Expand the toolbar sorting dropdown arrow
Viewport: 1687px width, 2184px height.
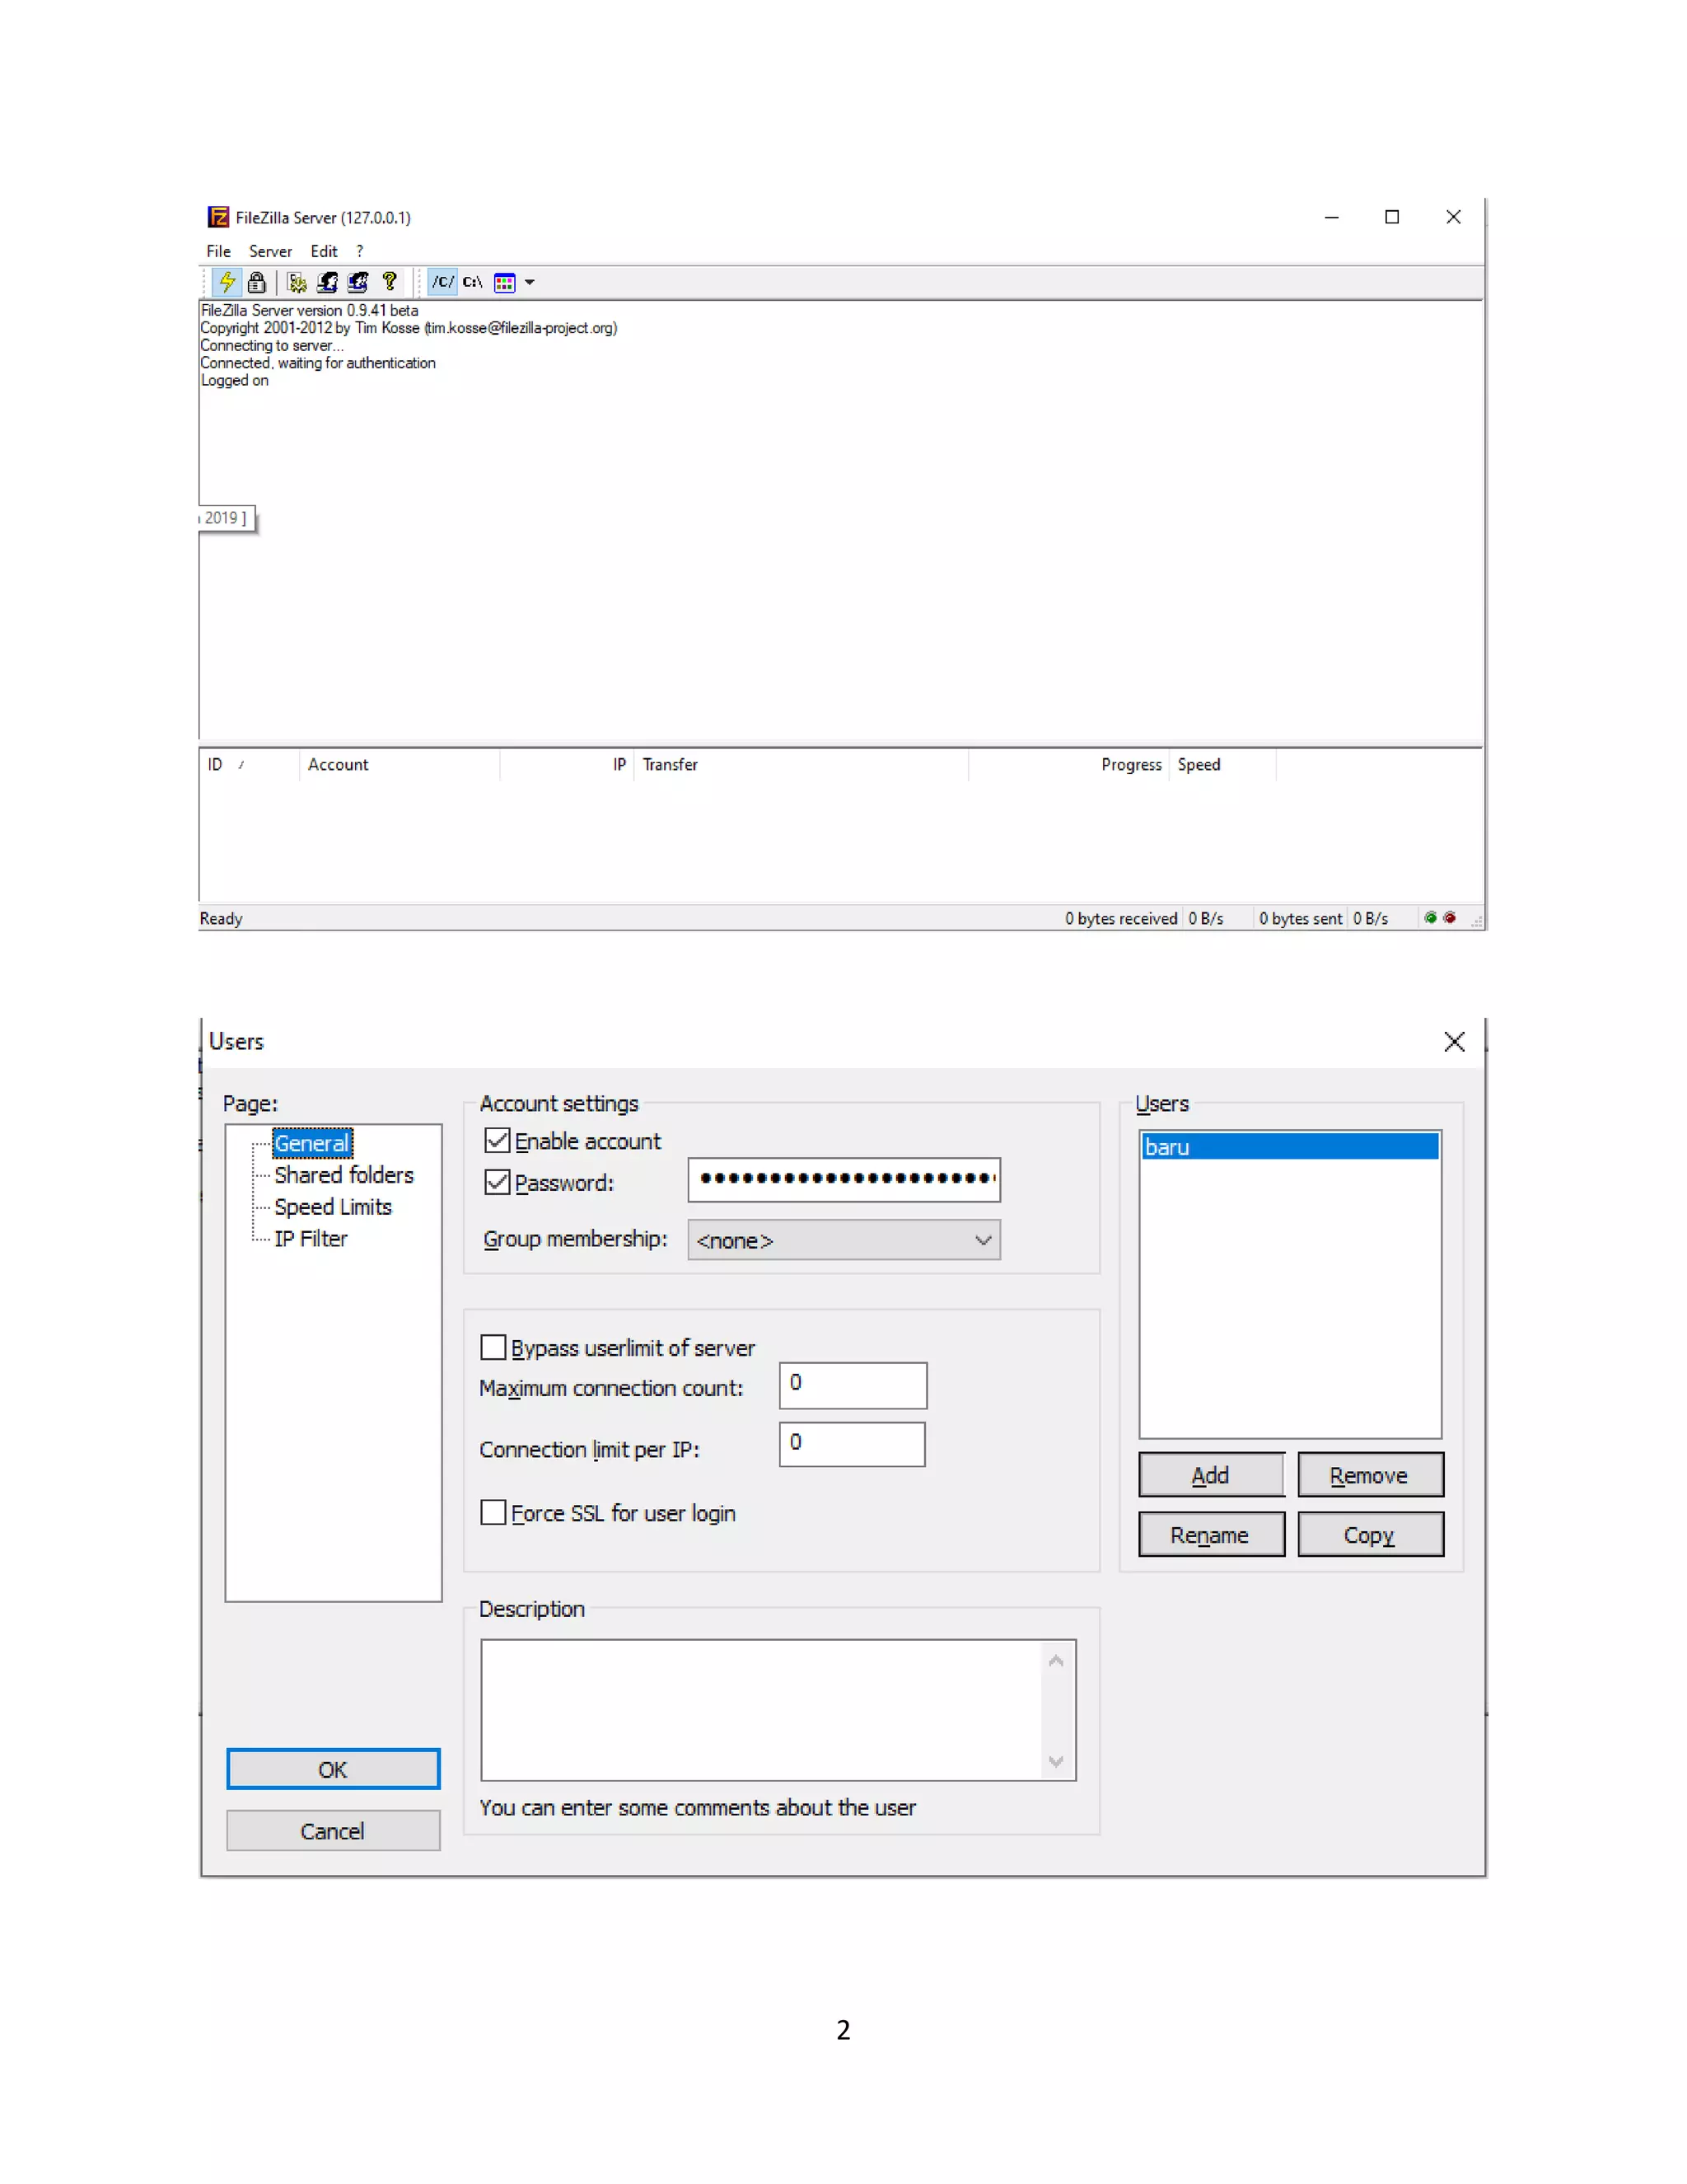pyautogui.click(x=530, y=283)
